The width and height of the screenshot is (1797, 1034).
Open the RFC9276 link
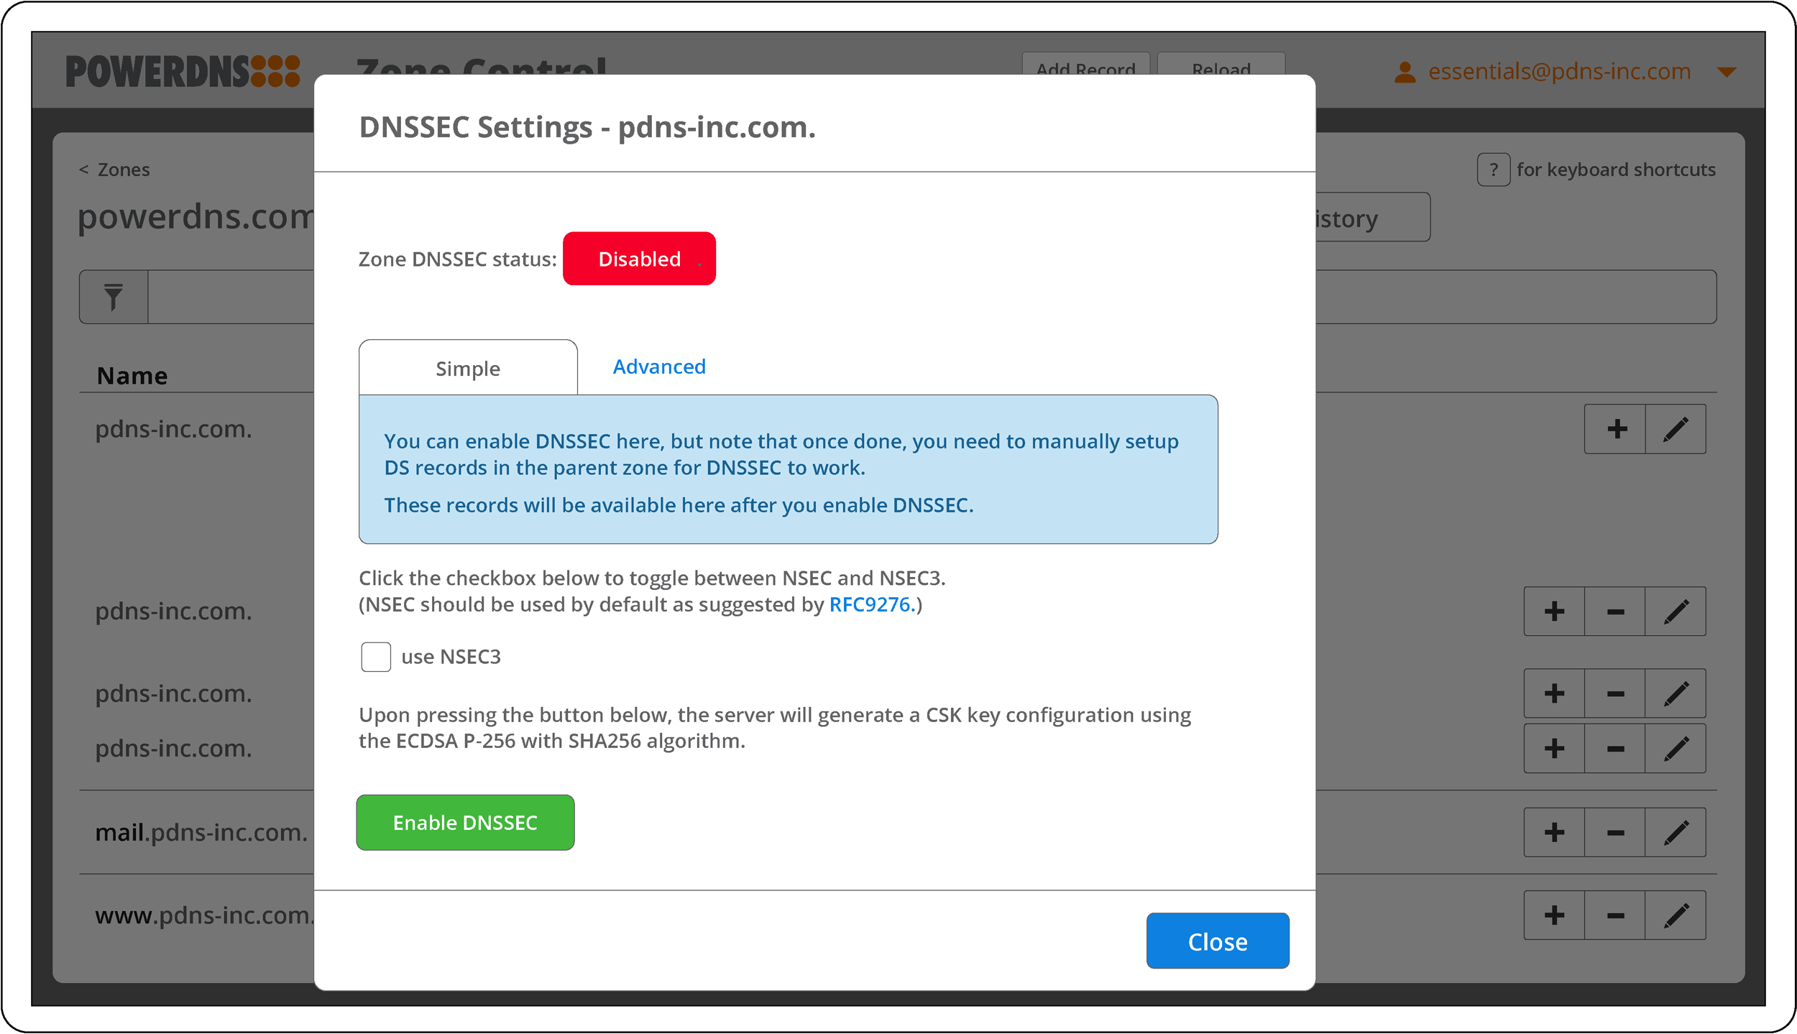pos(871,604)
